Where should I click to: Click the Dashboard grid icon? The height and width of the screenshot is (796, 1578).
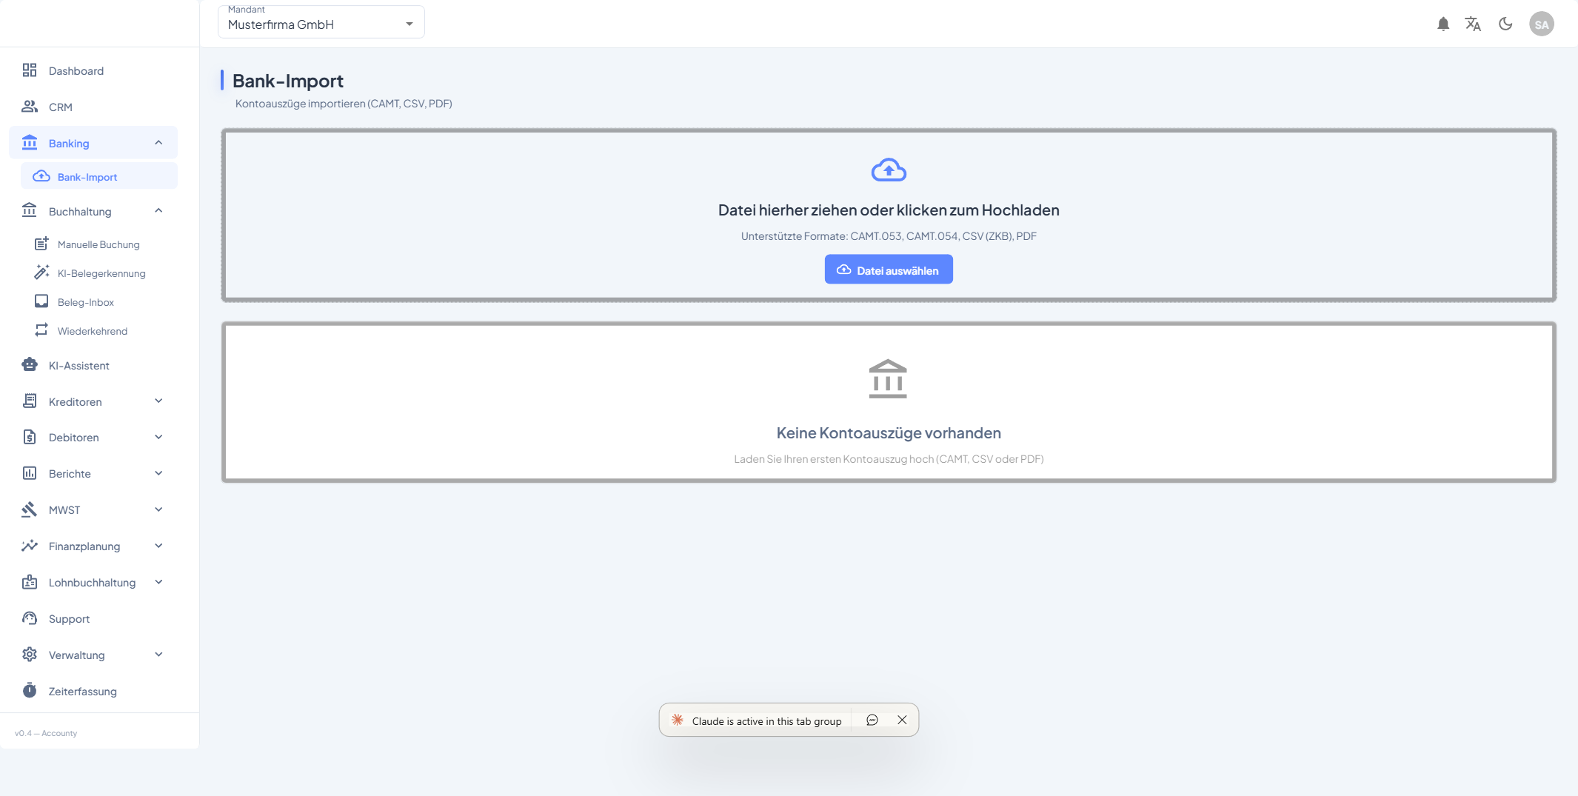30,70
